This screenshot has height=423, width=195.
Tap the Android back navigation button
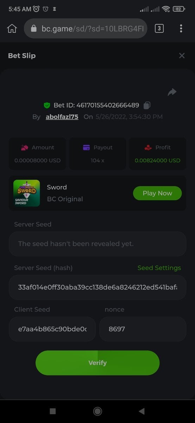click(142, 411)
